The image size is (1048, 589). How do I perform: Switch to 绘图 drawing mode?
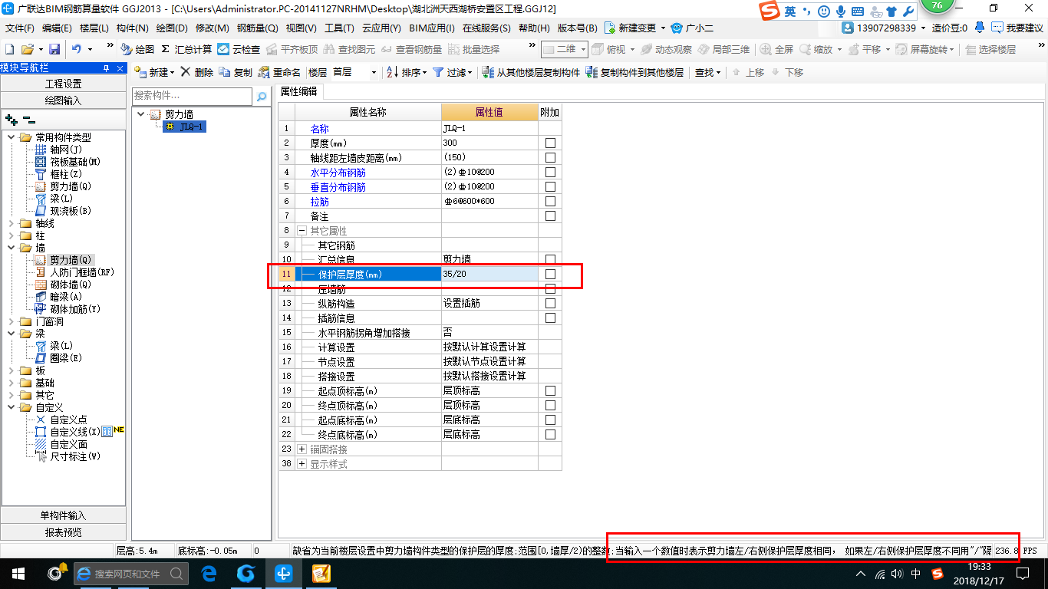point(138,49)
